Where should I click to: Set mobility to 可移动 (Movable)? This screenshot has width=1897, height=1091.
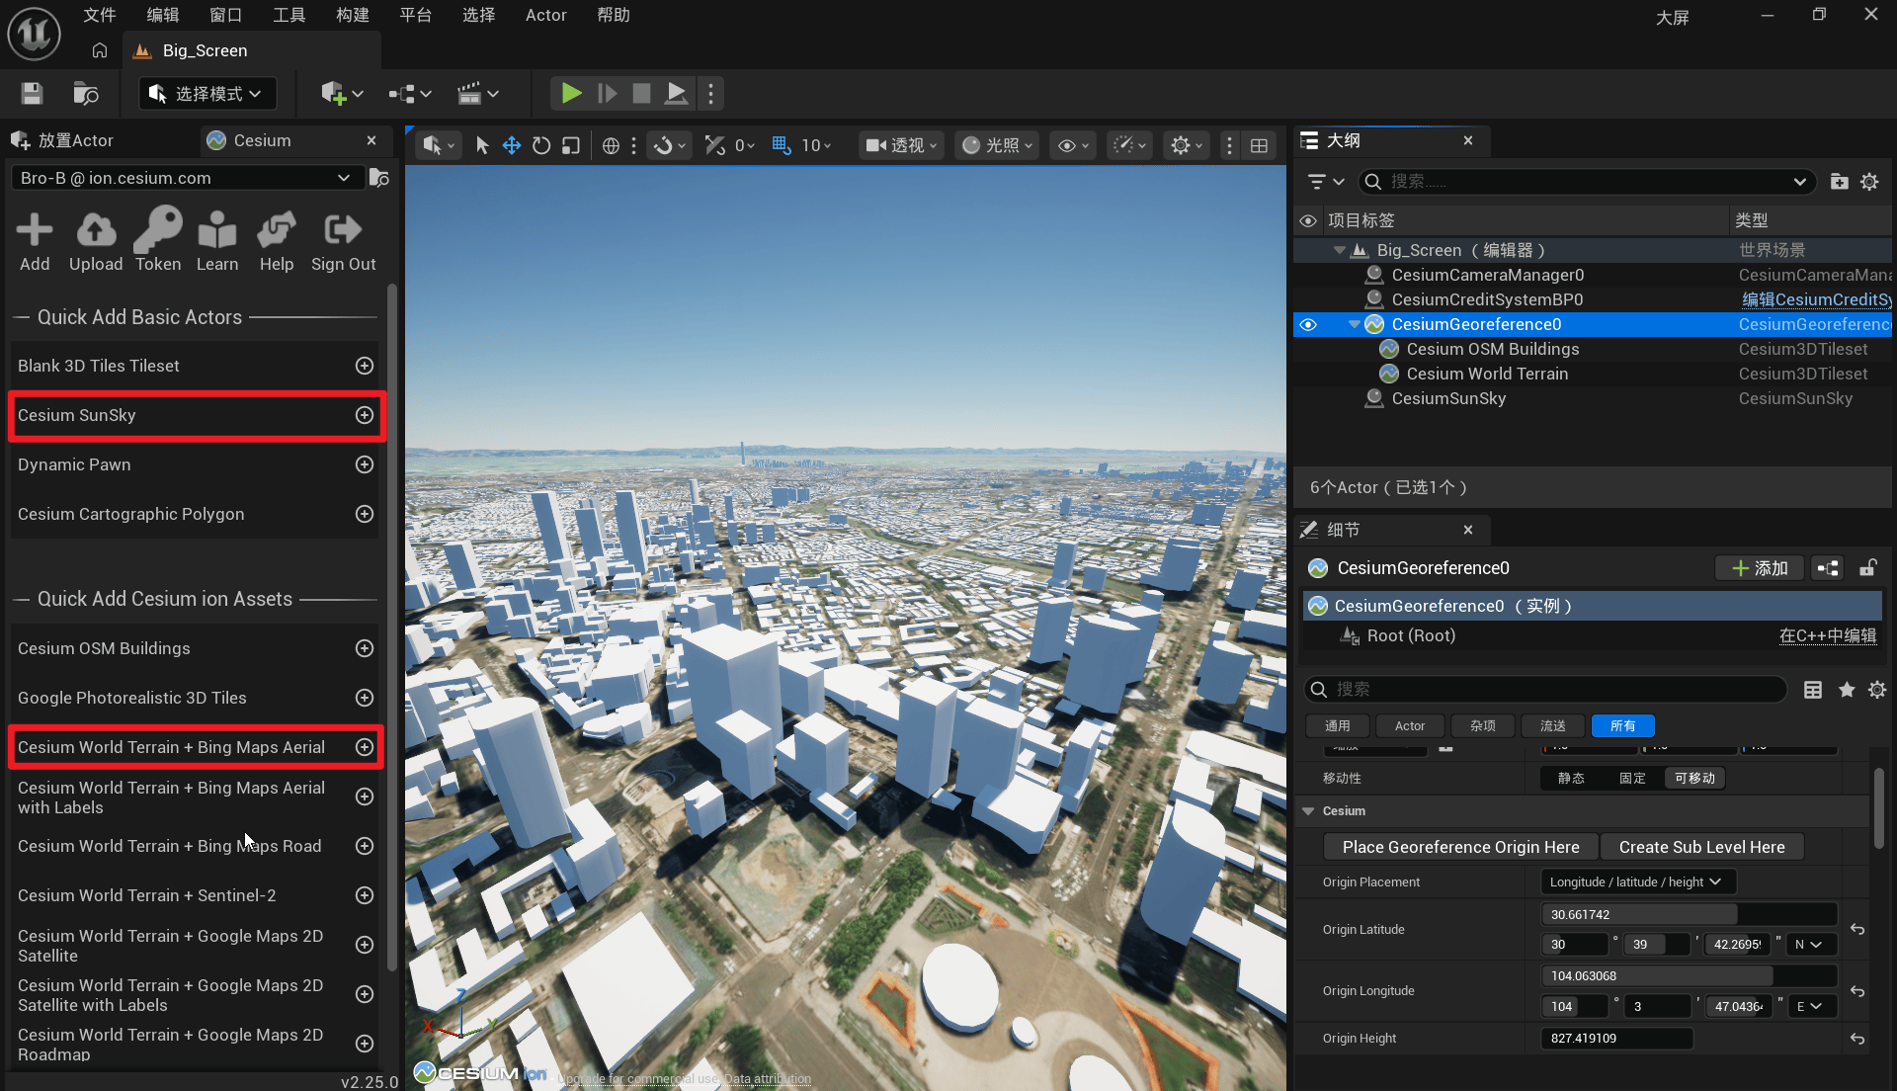pyautogui.click(x=1694, y=779)
